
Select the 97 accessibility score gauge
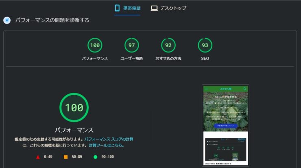pyautogui.click(x=131, y=45)
